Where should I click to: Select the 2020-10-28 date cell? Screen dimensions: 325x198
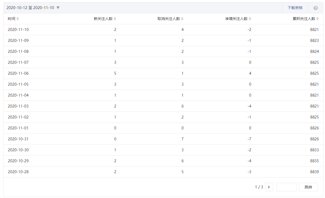(18, 172)
